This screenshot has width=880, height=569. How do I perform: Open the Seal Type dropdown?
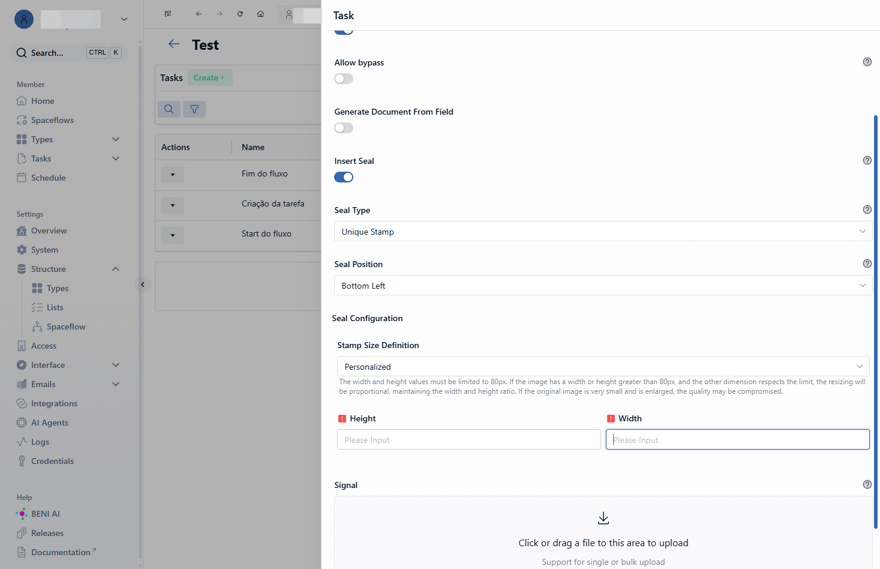(x=603, y=232)
